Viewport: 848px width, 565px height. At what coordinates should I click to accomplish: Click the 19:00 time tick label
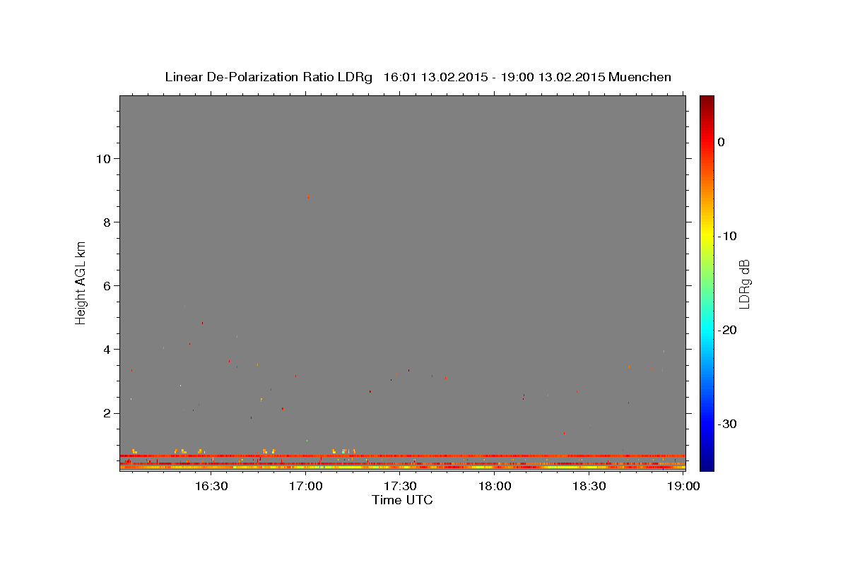(x=683, y=486)
